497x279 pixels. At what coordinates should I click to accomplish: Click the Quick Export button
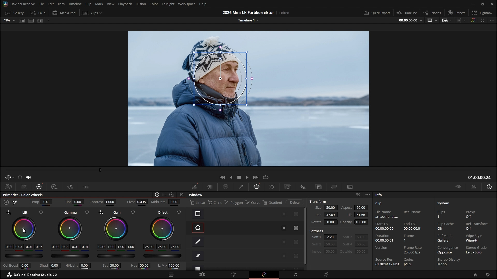[x=377, y=13]
